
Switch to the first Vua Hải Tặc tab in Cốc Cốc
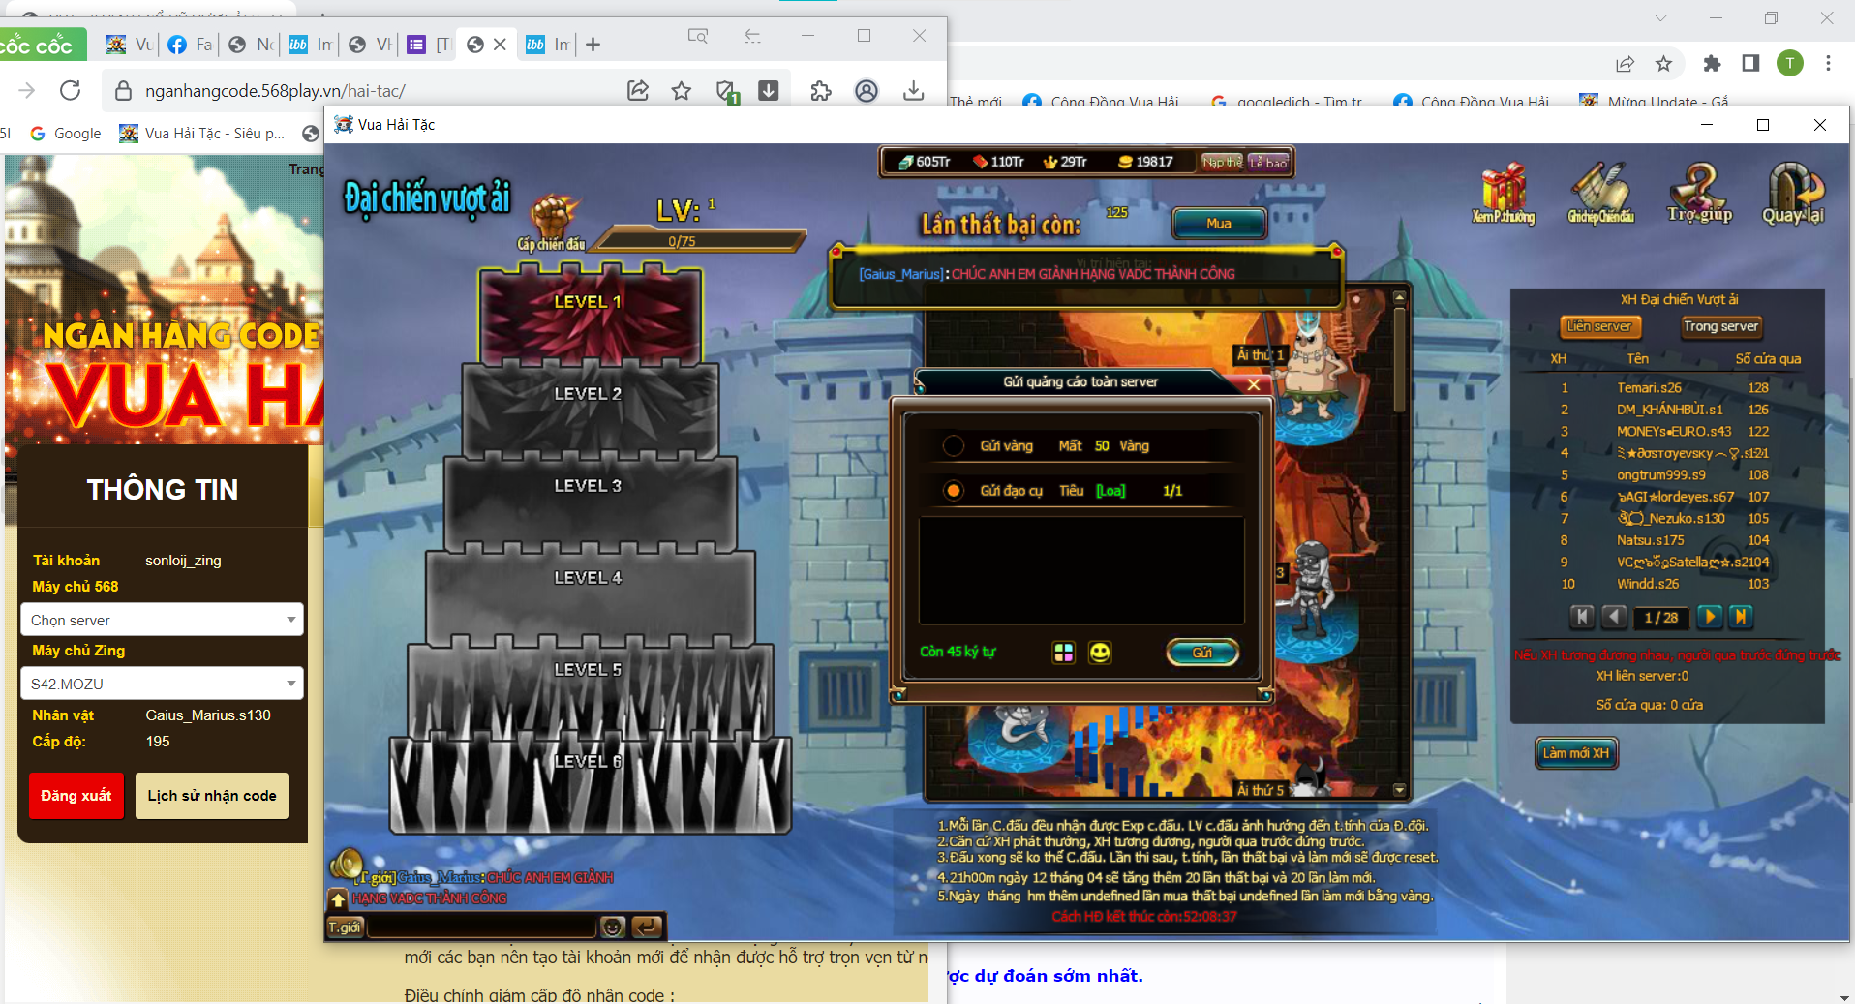click(130, 45)
